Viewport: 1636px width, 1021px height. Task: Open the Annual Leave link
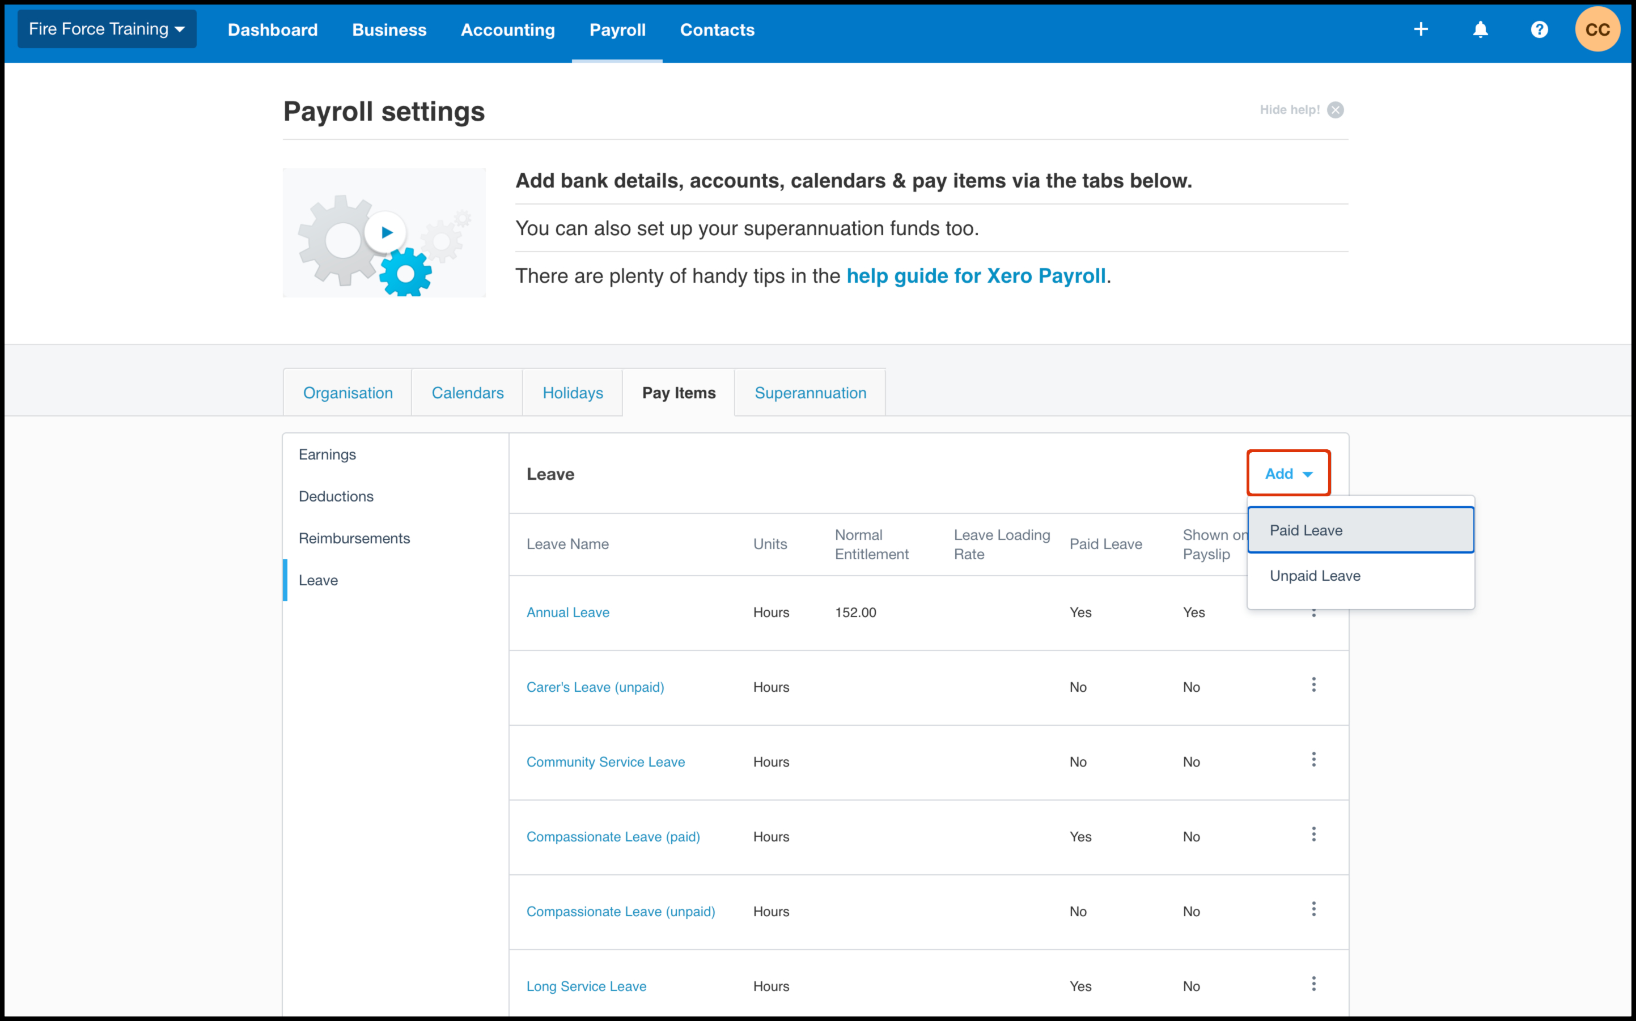pos(567,612)
